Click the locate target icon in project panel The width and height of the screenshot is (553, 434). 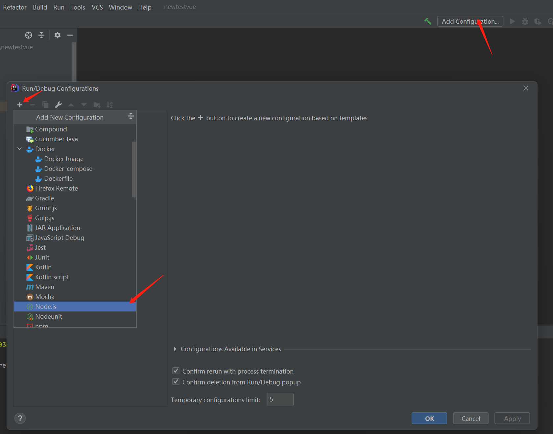(29, 35)
